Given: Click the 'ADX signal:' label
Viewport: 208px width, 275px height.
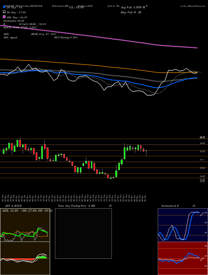Looking at the screenshot, I should tap(10, 37).
